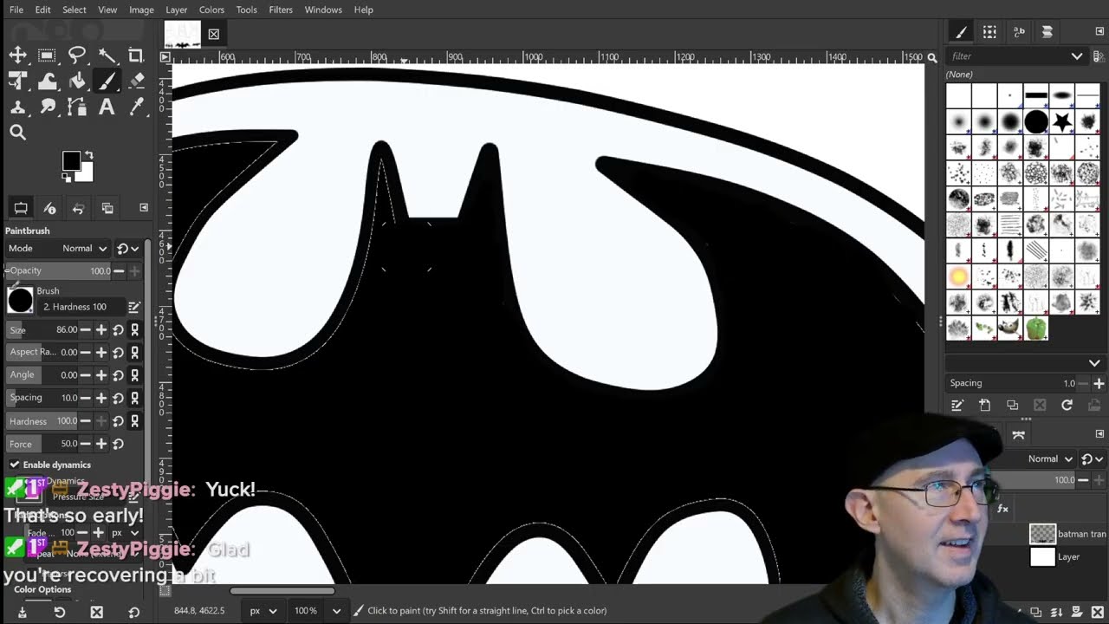Edit the 2. Hardness 100 brush
The image size is (1109, 624).
pos(134,307)
